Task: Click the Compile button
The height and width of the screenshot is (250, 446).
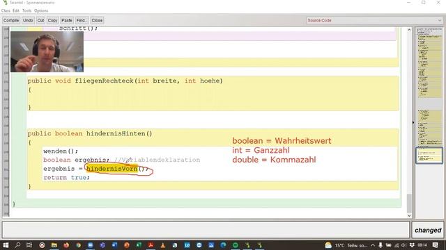Action: 11,20
